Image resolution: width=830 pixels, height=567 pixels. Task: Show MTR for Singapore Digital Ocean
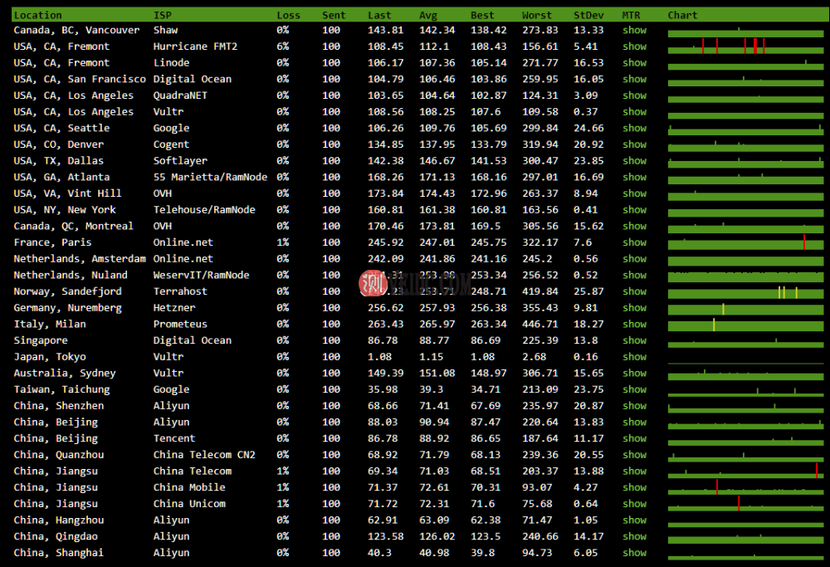(x=634, y=340)
